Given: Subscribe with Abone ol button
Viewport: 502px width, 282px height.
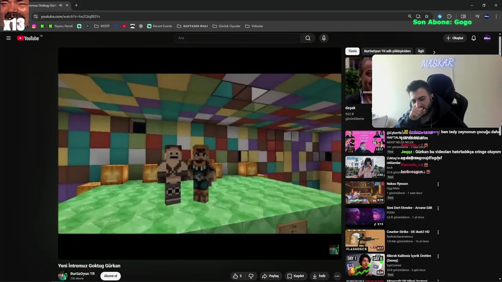Looking at the screenshot, I should (x=111, y=276).
